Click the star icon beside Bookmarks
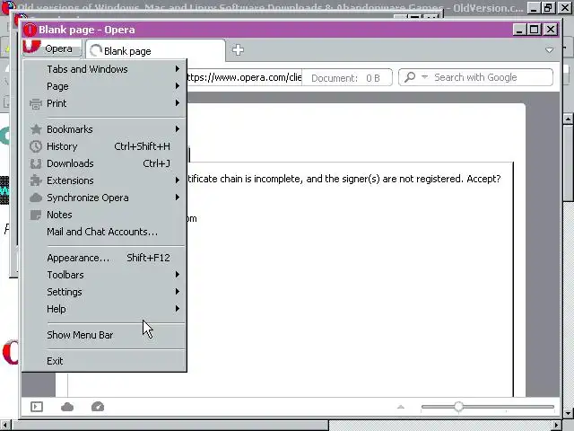The height and width of the screenshot is (431, 574). pos(36,129)
